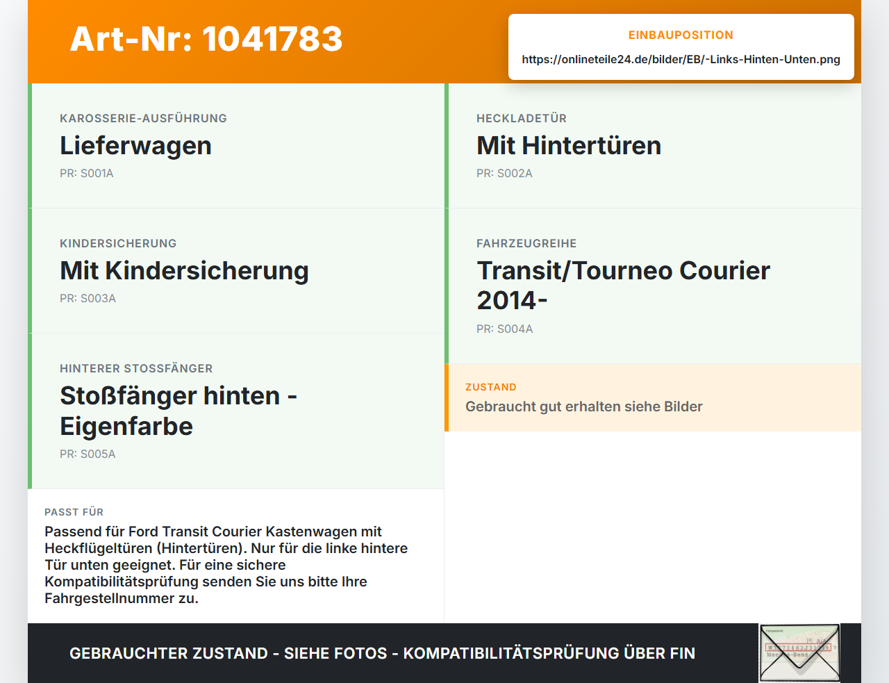Viewport: 889px width, 683px height.
Task: Click the 'HINTERER STOSSFÄNGER' label
Action: tap(136, 368)
